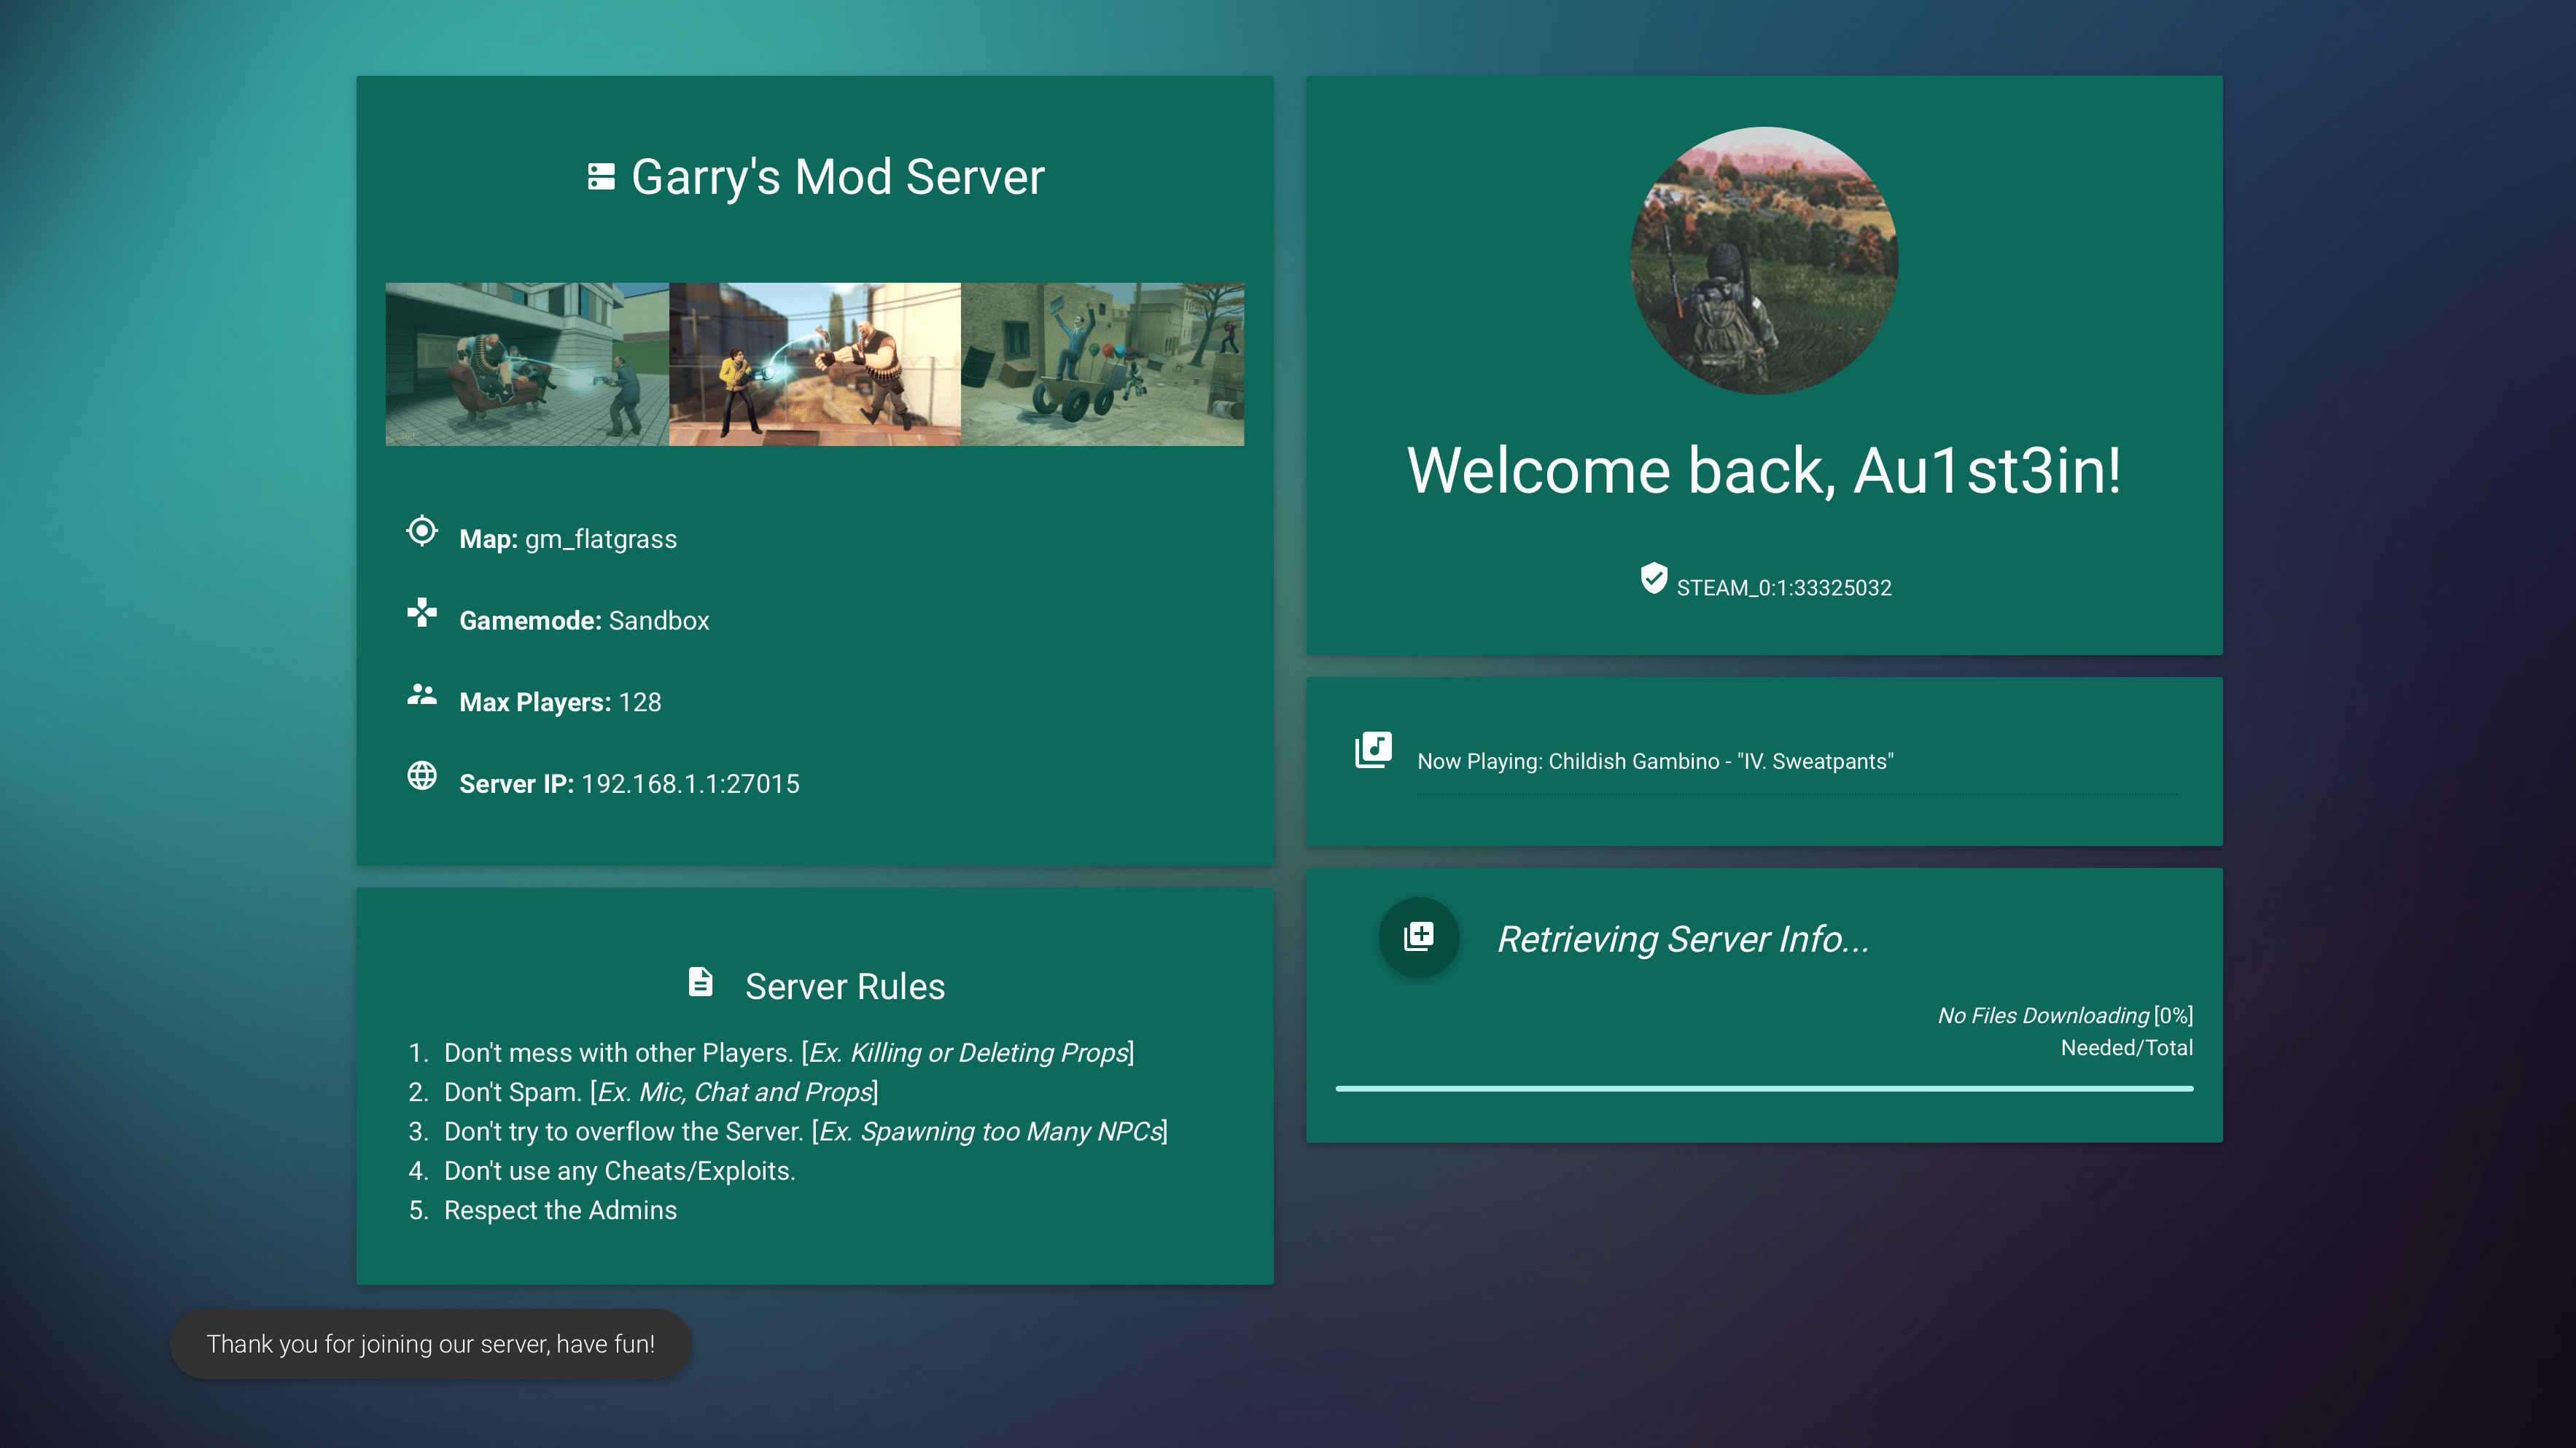Click the Server Rules document icon

(x=701, y=982)
